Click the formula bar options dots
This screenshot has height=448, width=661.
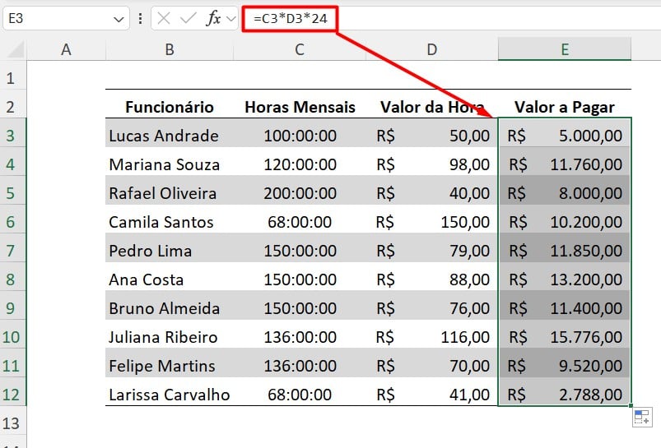point(140,18)
